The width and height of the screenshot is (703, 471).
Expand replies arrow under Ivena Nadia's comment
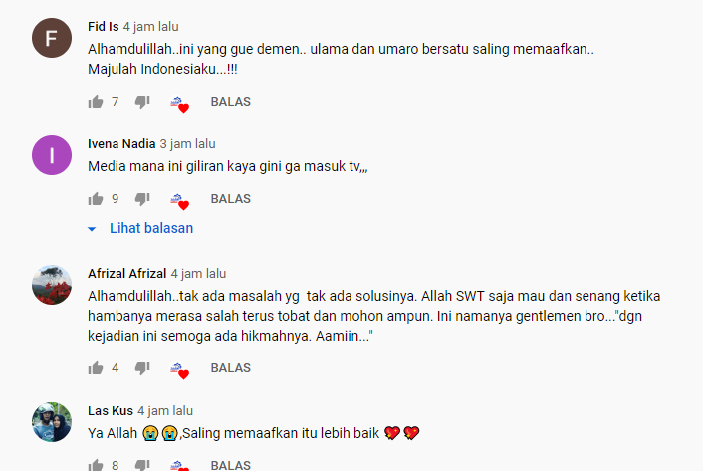click(92, 229)
